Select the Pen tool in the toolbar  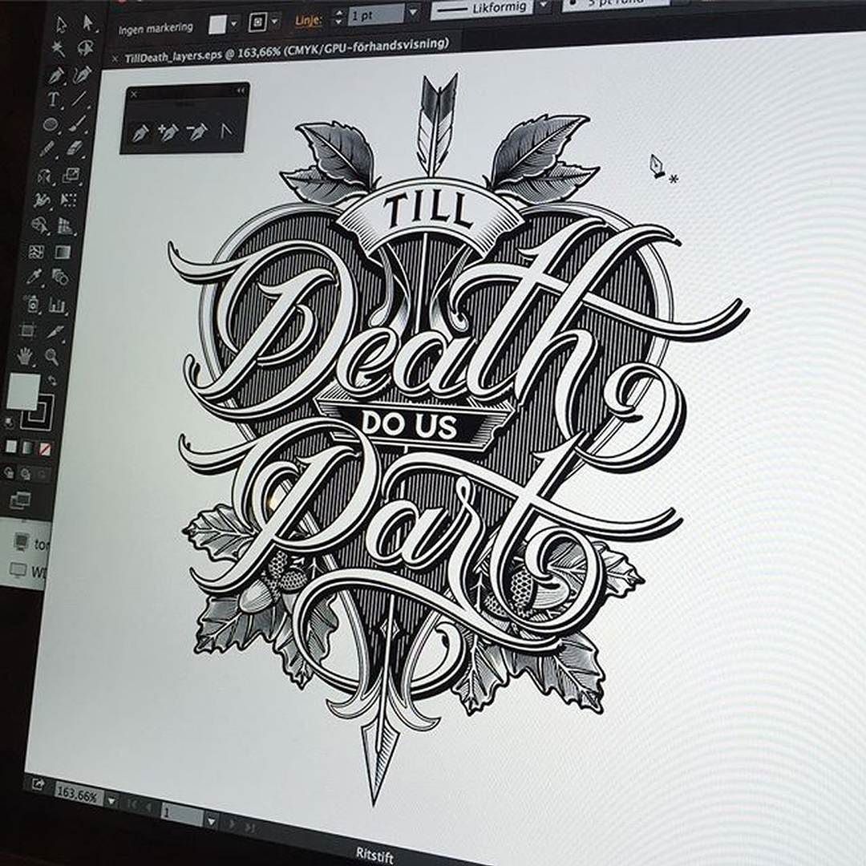pyautogui.click(x=56, y=75)
